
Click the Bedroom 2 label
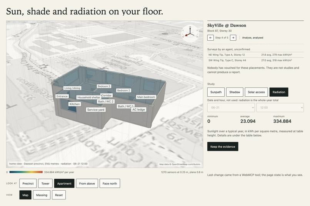click(123, 90)
